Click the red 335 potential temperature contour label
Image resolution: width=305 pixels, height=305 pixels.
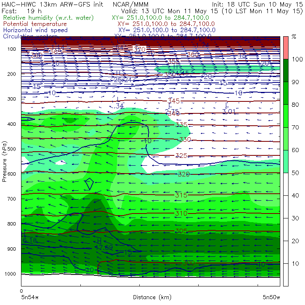(x=181, y=125)
